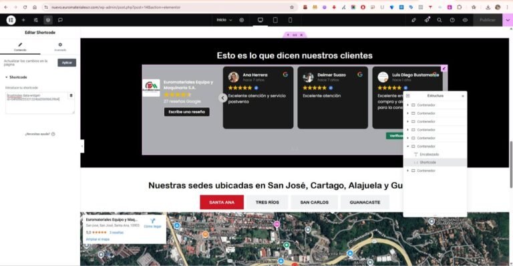
Task: Click the Publicar button
Action: [x=488, y=20]
